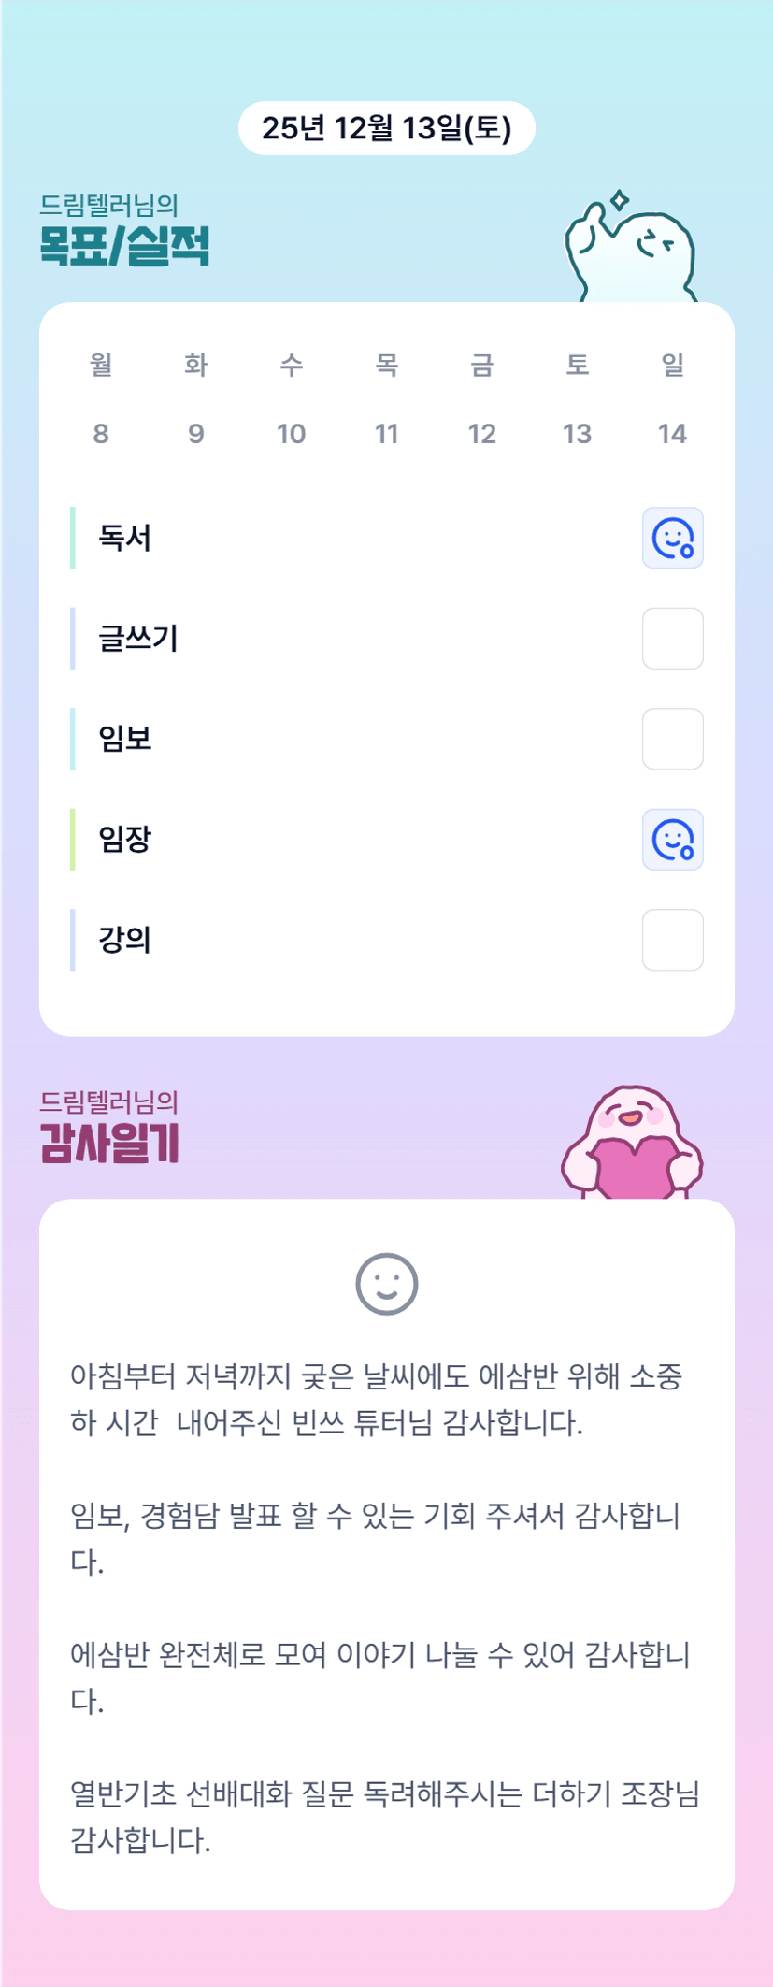The image size is (773, 1987).
Task: Select Tuesday the 9th in week calendar
Action: pyautogui.click(x=196, y=433)
